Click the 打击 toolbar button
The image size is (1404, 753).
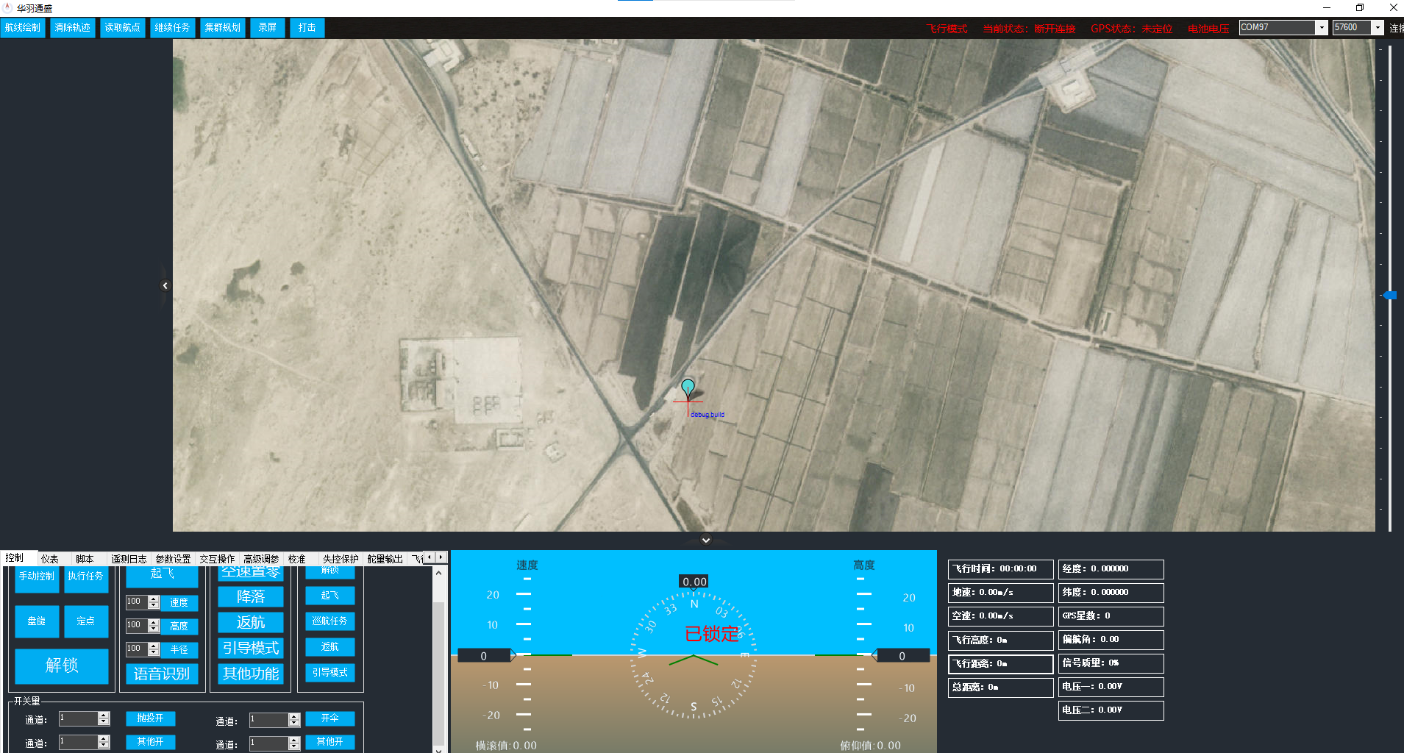click(x=307, y=28)
